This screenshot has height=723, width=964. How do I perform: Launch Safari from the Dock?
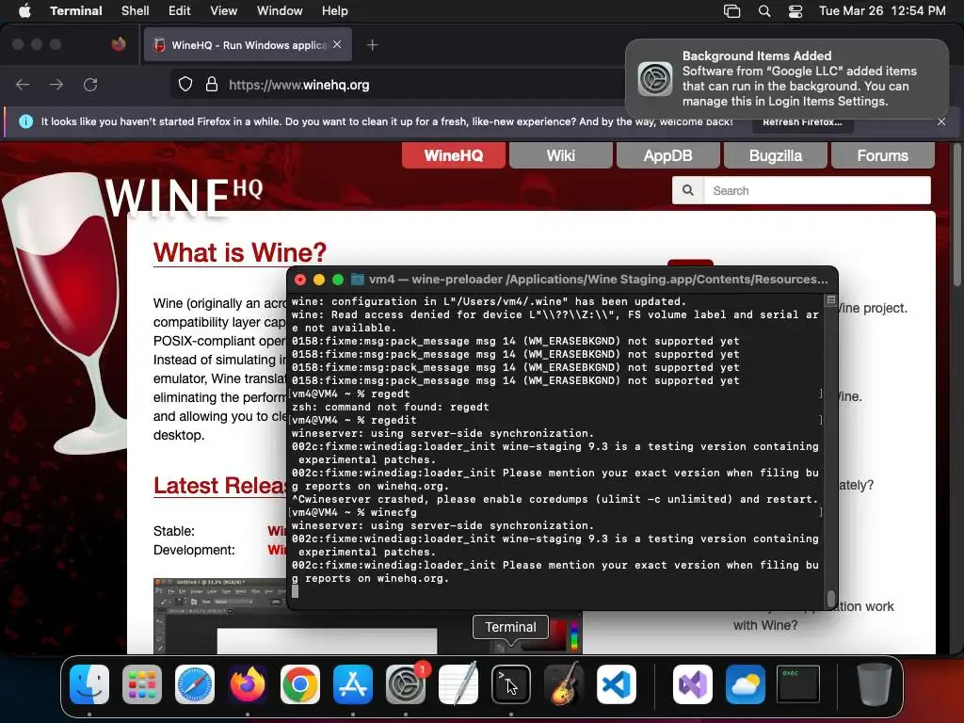[x=195, y=683]
